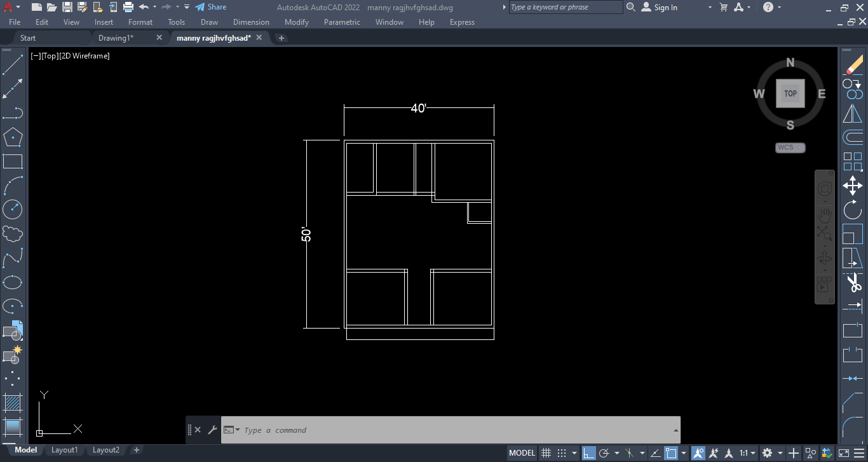Select the Scale tool
The height and width of the screenshot is (462, 868).
853,234
